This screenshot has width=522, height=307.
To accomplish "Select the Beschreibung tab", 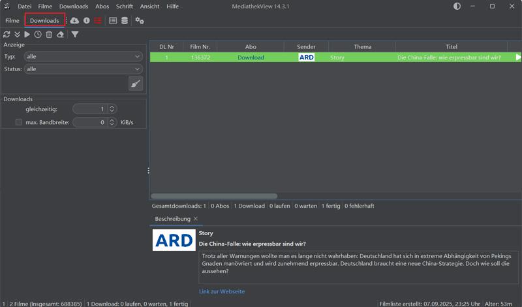I will tap(172, 219).
